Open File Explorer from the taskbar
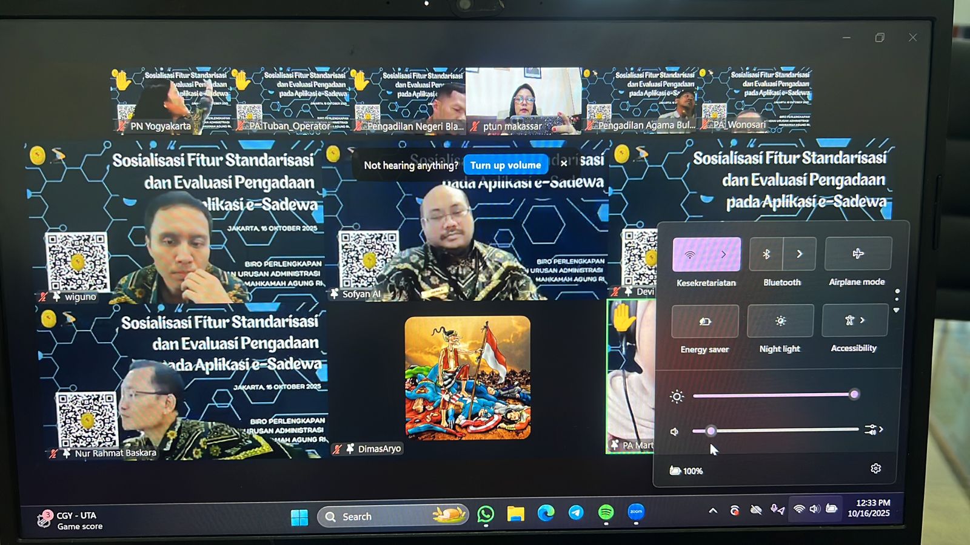 [515, 514]
